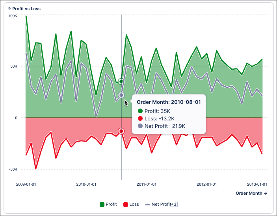Click the 2011-01-01 x-axis tick label

[146, 184]
